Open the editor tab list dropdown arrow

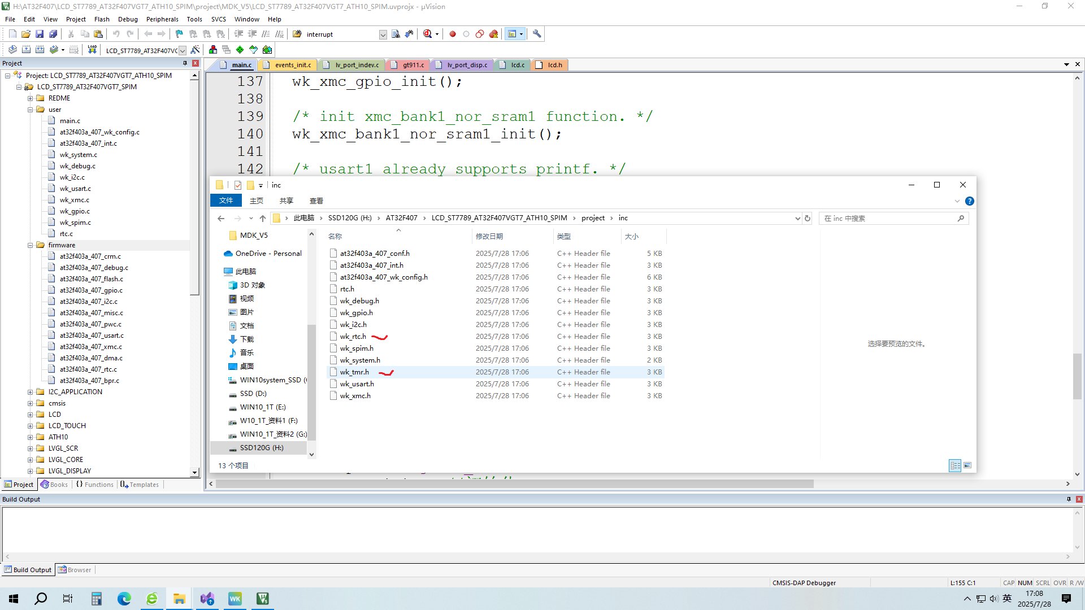[x=1066, y=64]
